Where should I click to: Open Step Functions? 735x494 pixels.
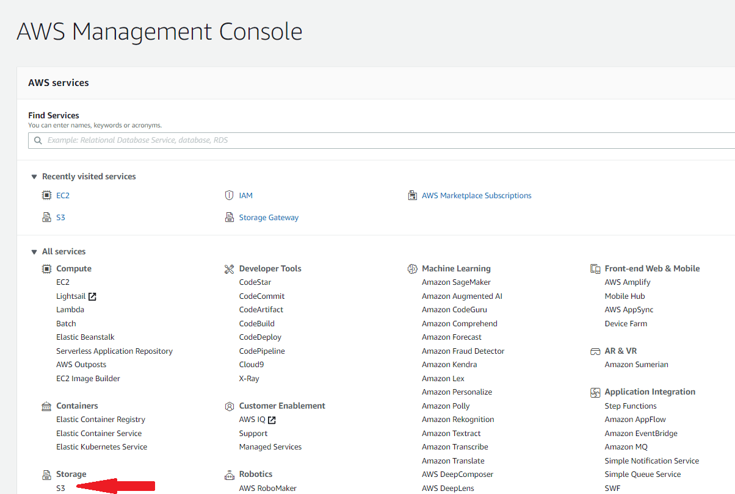tap(631, 406)
